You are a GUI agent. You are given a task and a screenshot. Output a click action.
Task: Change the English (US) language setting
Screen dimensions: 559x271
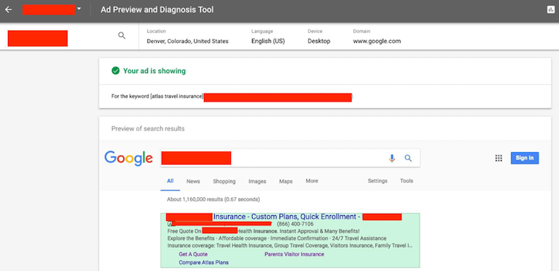click(268, 41)
